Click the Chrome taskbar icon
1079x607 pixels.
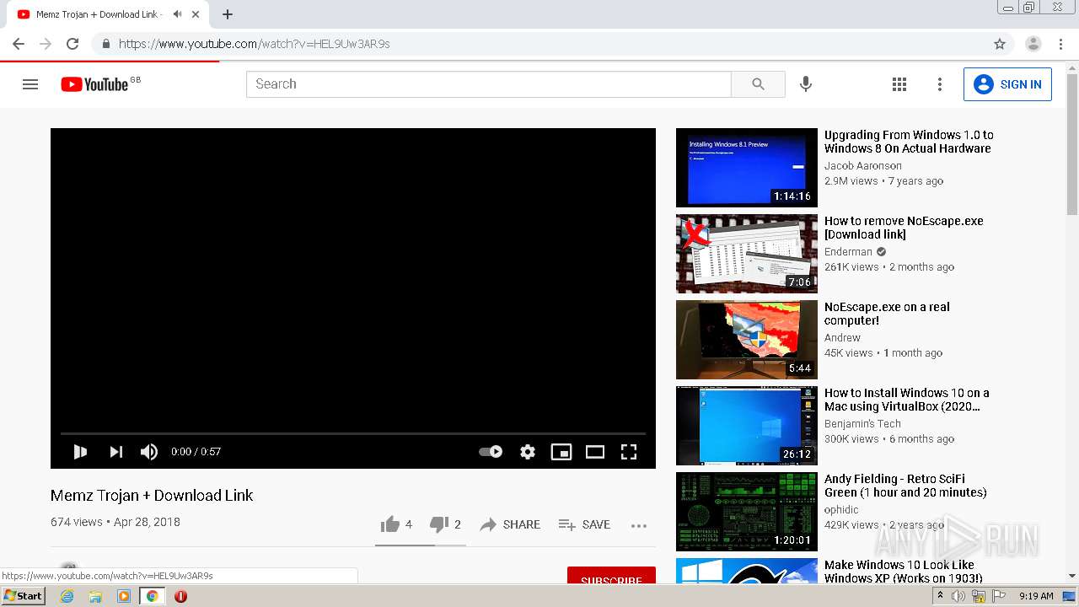(x=152, y=596)
